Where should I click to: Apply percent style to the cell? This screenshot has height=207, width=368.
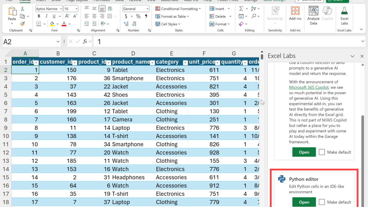[x=138, y=16]
